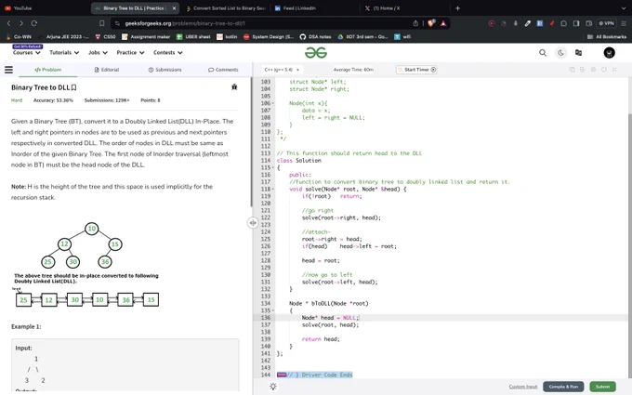Open a new browser tab

pos(457,8)
